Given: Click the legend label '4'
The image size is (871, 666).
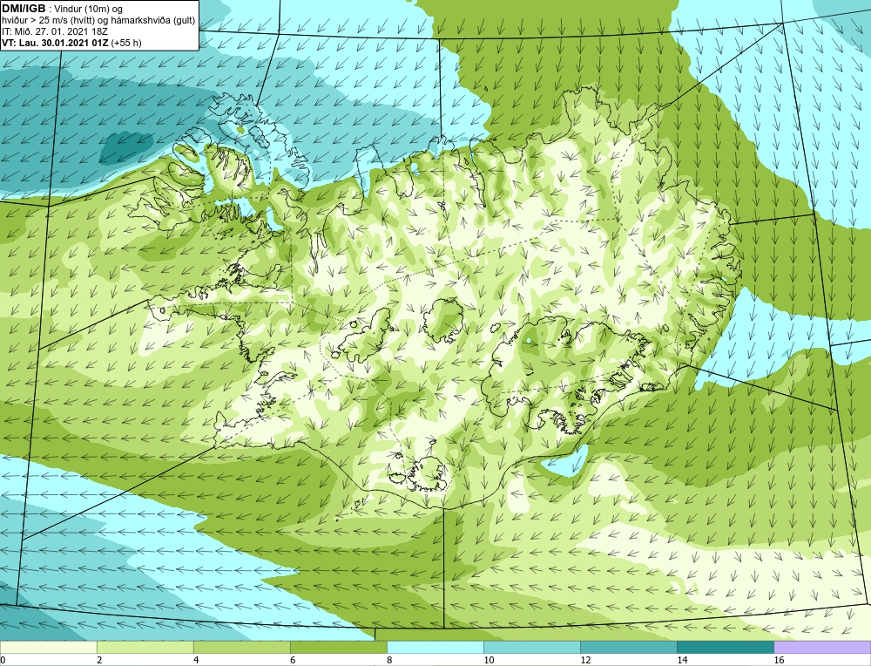Looking at the screenshot, I should pos(196,660).
